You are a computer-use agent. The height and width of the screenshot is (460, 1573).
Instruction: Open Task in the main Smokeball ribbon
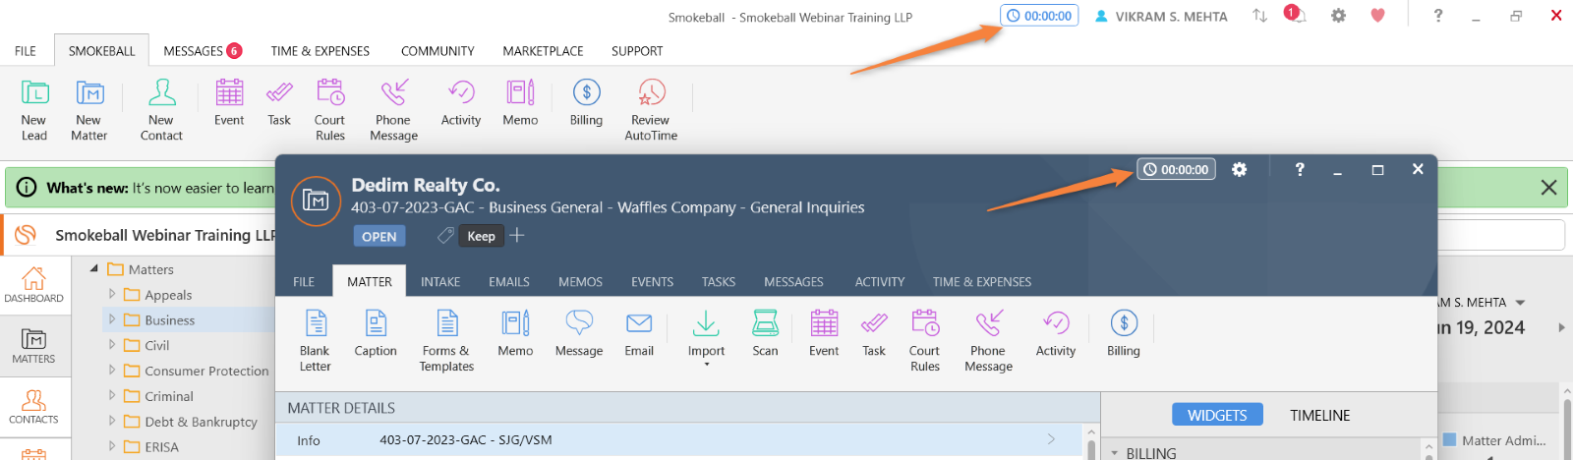point(279,102)
